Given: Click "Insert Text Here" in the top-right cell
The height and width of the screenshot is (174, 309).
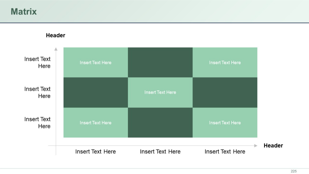Looking at the screenshot, I should click(x=225, y=62).
